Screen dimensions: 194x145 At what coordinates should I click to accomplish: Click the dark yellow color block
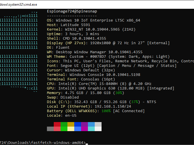[x=71, y=124]
